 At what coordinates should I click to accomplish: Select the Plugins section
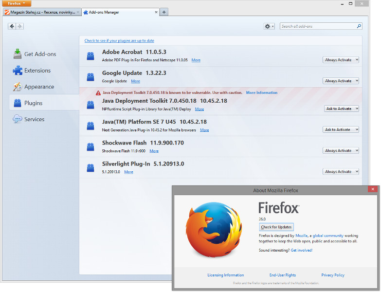(44, 103)
